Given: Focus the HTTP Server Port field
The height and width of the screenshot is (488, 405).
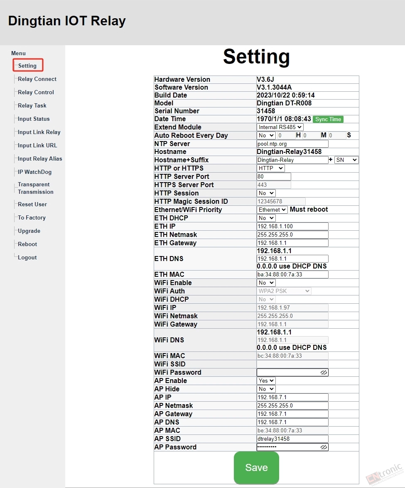Looking at the screenshot, I should [x=274, y=176].
